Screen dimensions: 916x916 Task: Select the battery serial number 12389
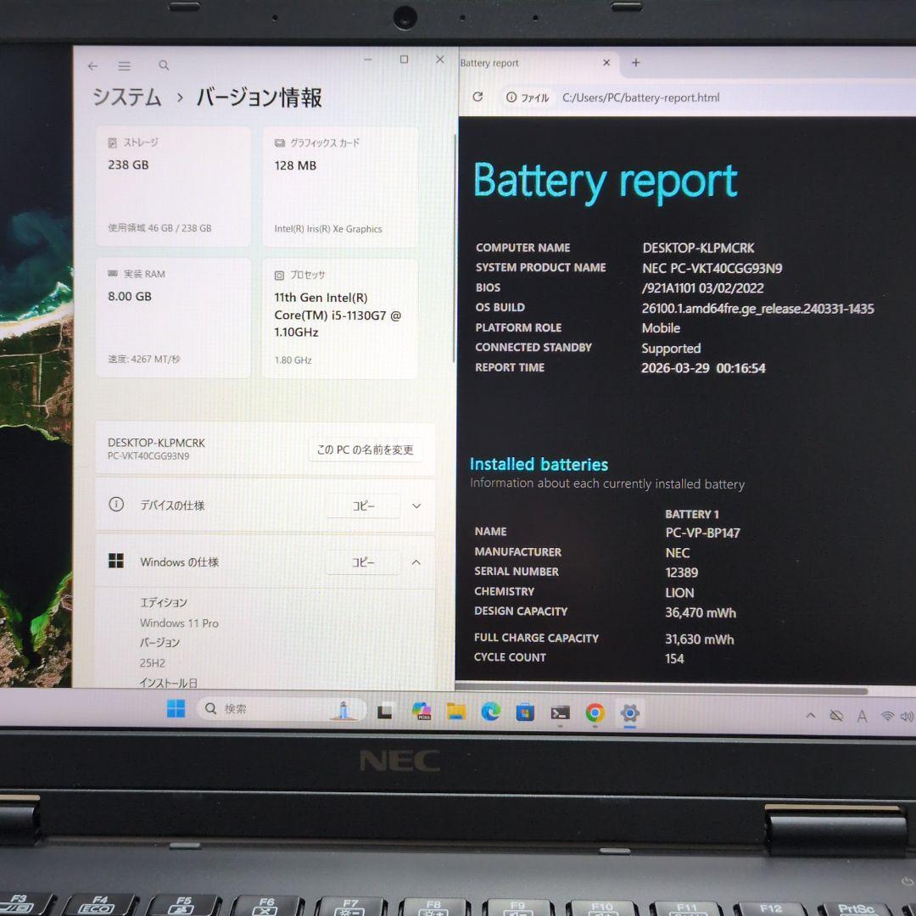682,572
